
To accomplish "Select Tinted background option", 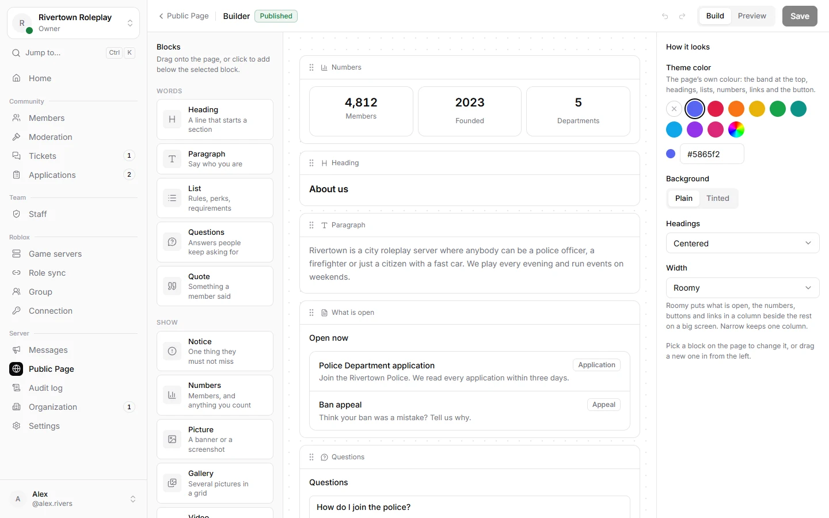I will 718,198.
